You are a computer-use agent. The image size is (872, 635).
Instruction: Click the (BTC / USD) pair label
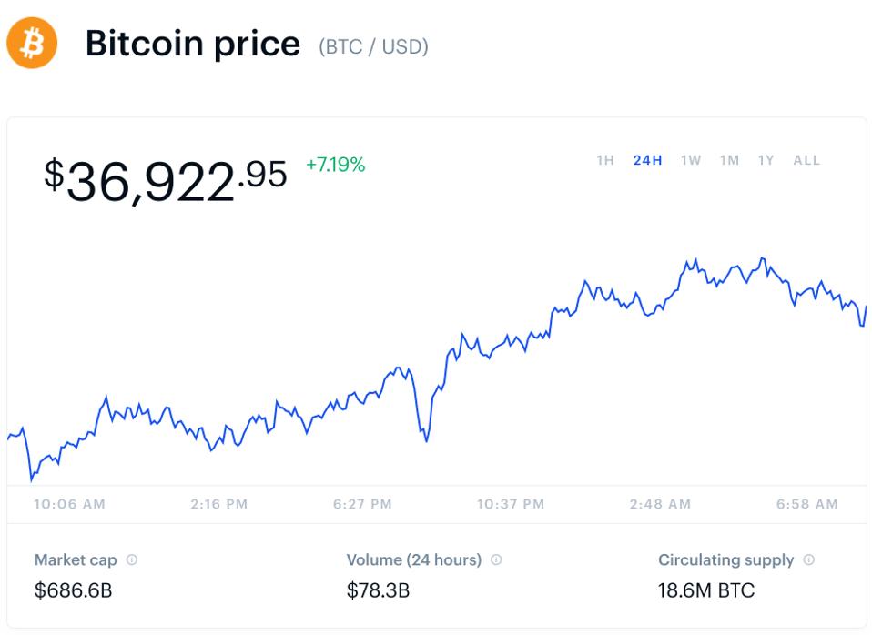click(373, 46)
